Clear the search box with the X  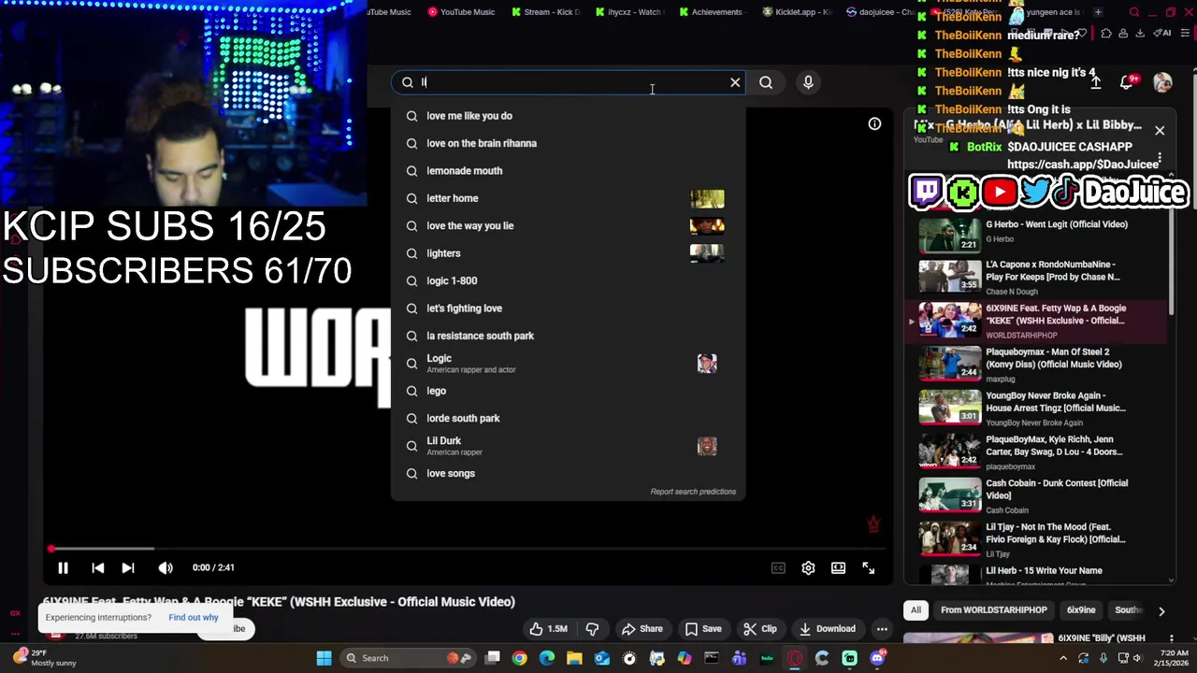coord(735,82)
